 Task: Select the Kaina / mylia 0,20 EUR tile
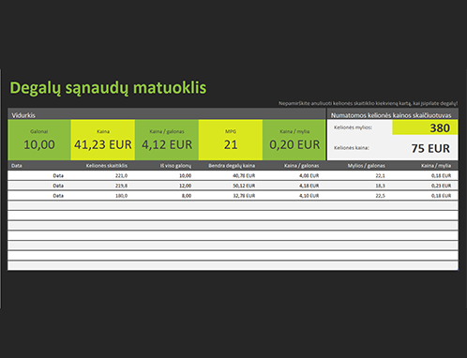tap(294, 140)
